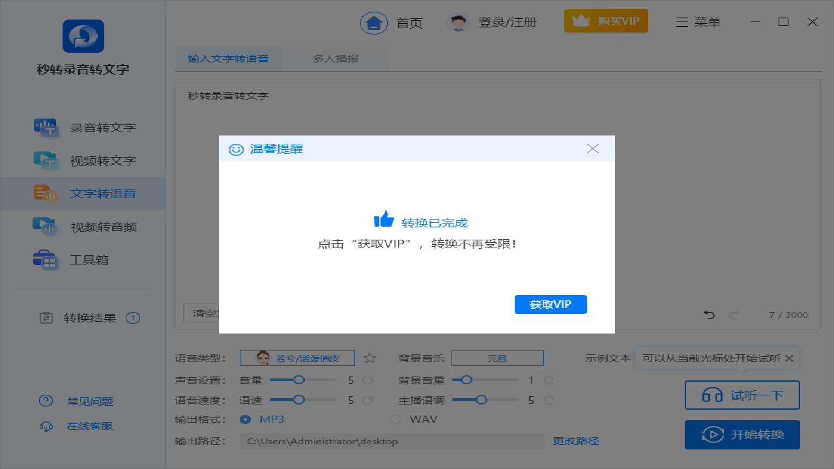
Task: Undo the last text edit with the undo arrow
Action: [x=709, y=315]
